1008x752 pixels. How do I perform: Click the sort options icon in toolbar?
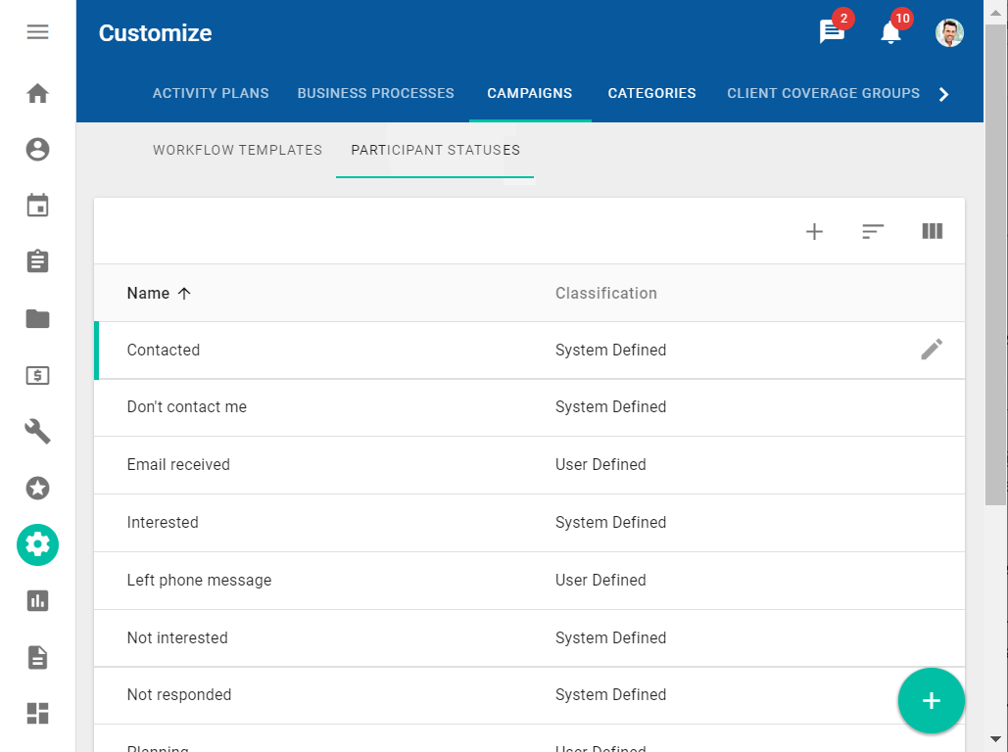tap(873, 231)
